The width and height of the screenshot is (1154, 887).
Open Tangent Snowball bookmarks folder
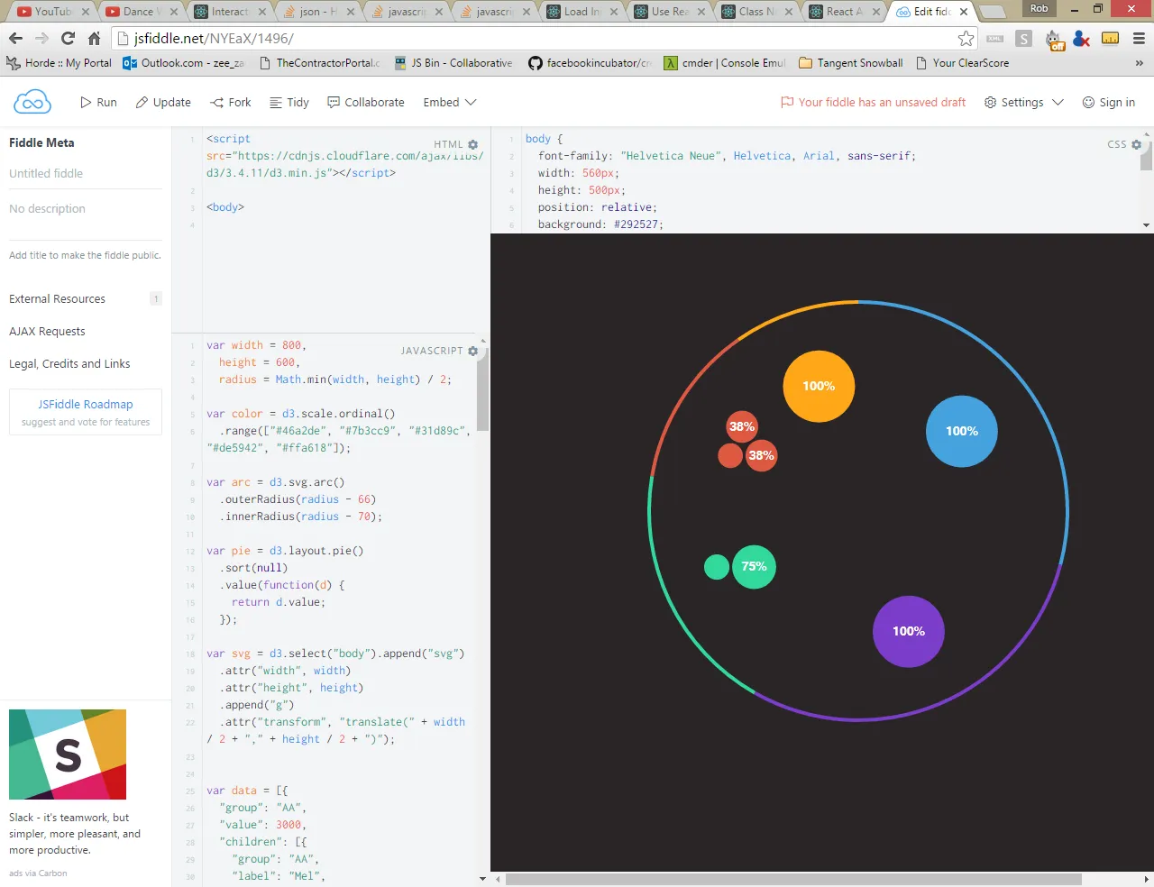851,63
